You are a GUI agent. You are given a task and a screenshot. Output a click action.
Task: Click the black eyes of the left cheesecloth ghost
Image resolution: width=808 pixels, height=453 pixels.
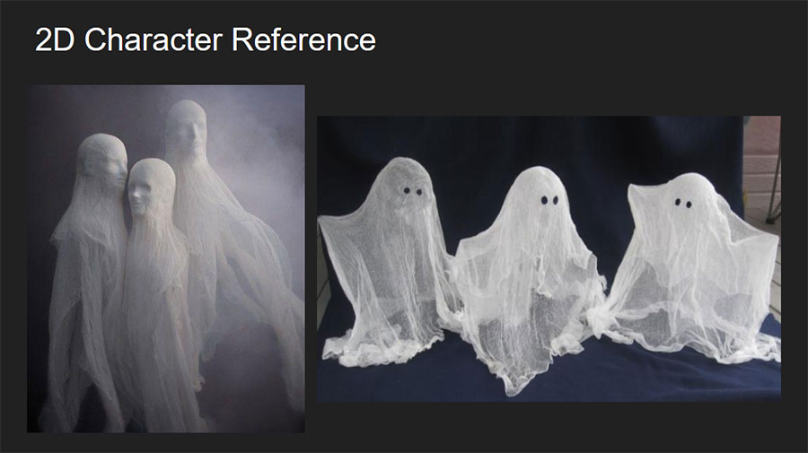tap(413, 191)
